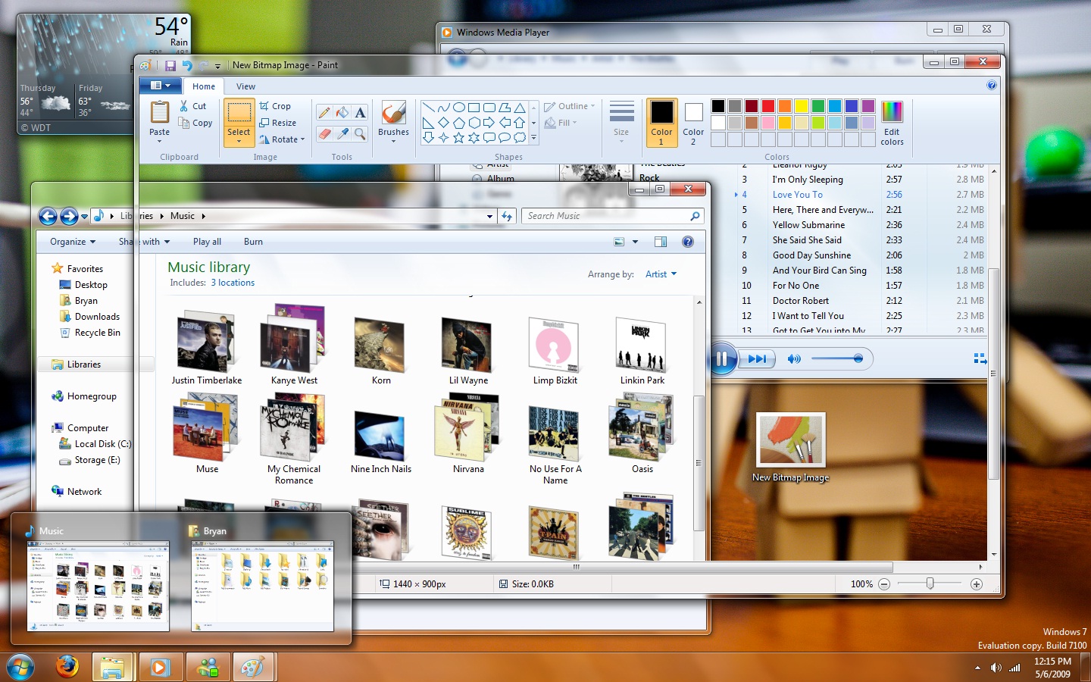The width and height of the screenshot is (1091, 682).
Task: Click Play all in Explorer toolbar
Action: 207,242
